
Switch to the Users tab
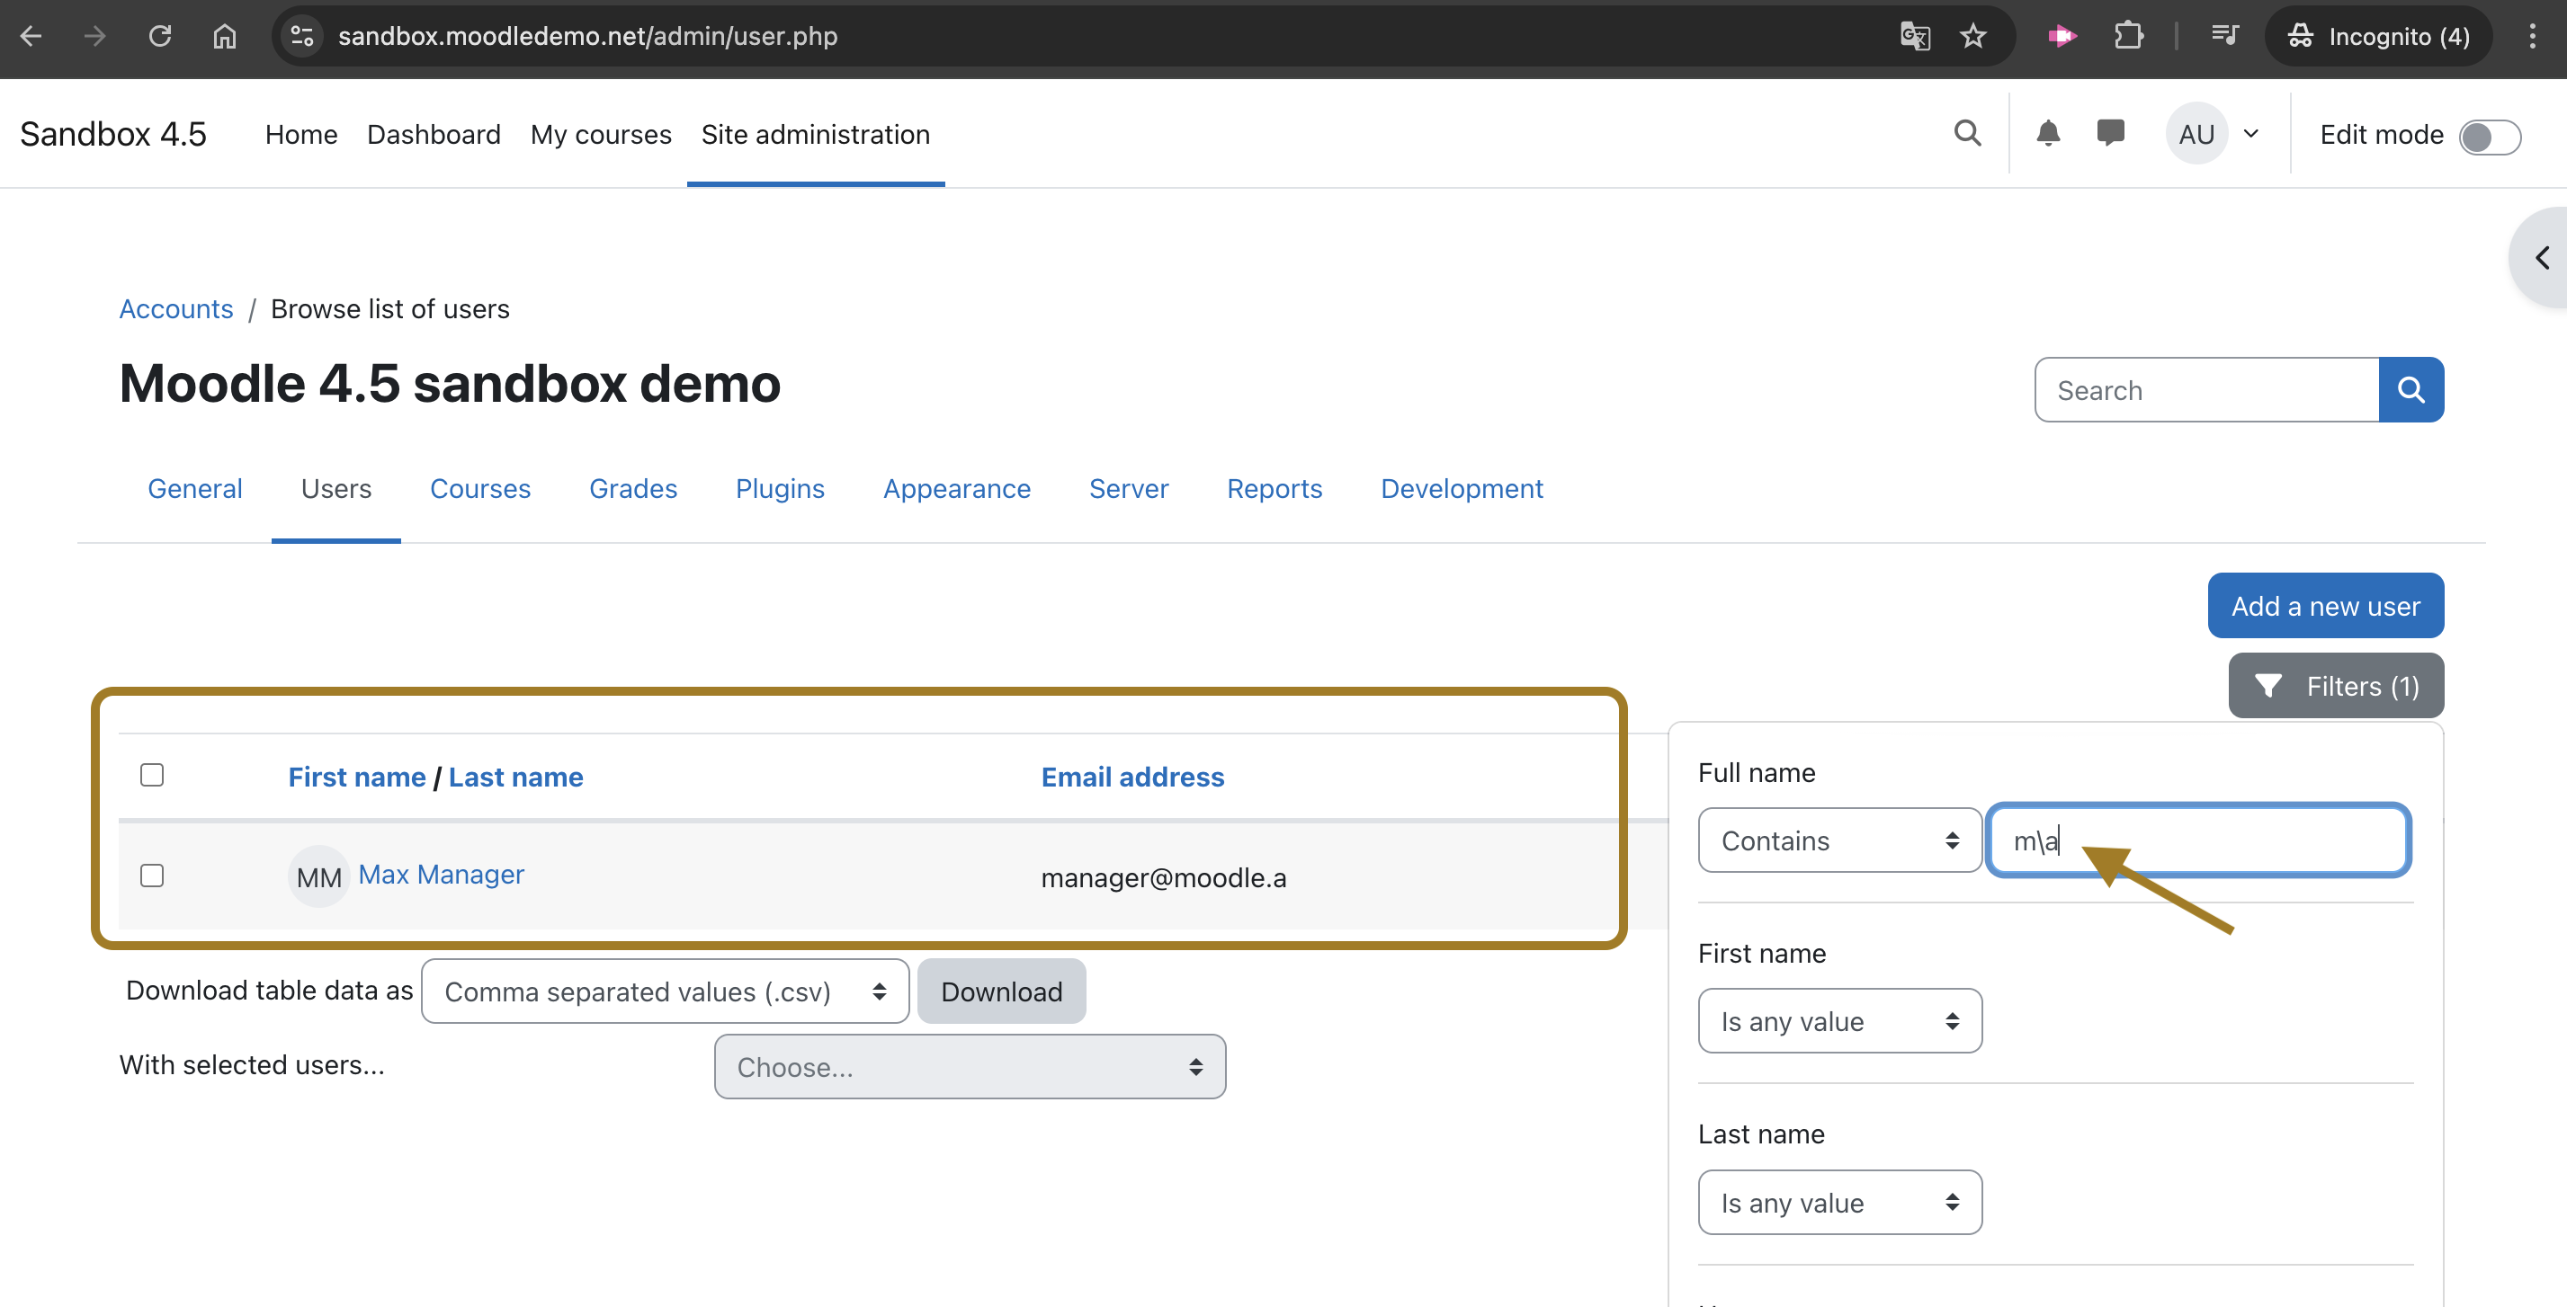pyautogui.click(x=335, y=488)
